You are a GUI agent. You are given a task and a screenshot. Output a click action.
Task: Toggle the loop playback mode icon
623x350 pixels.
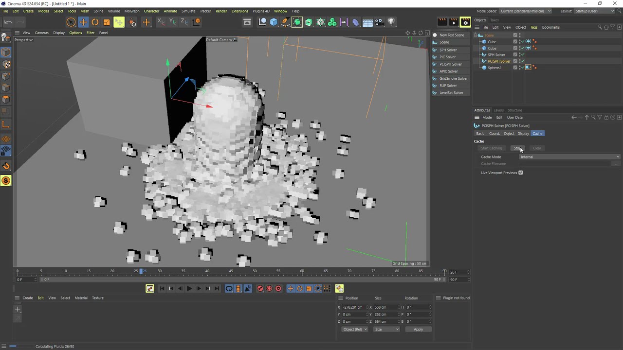[229, 289]
